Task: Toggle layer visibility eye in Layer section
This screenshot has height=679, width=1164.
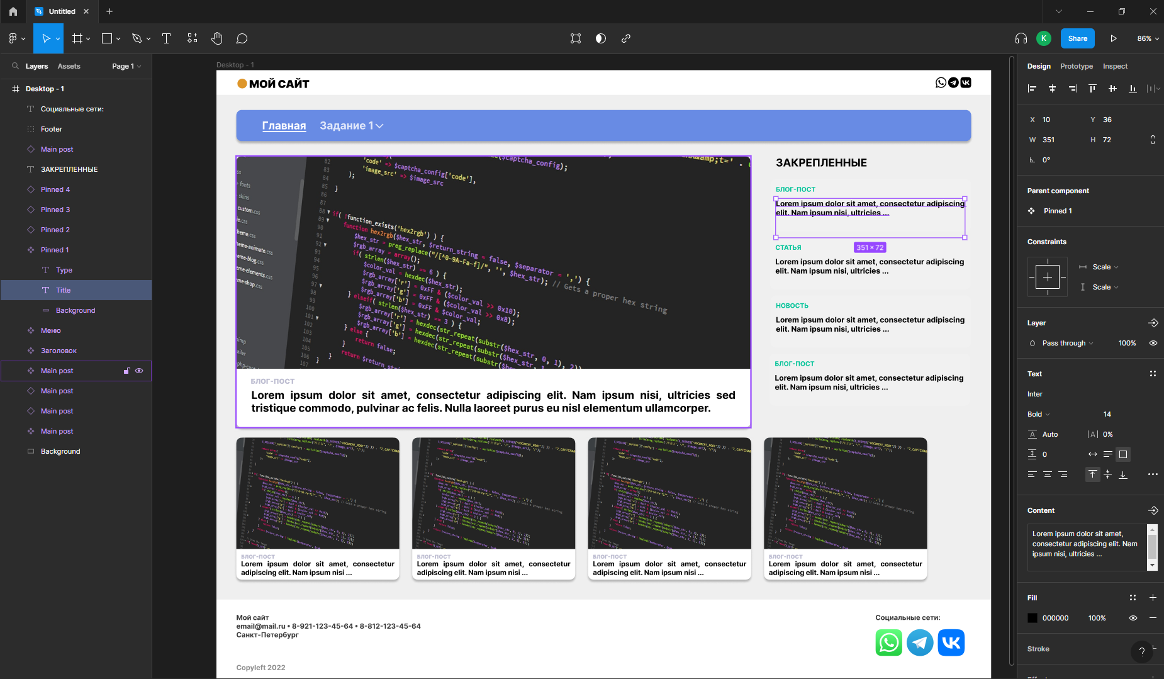Action: (1153, 343)
